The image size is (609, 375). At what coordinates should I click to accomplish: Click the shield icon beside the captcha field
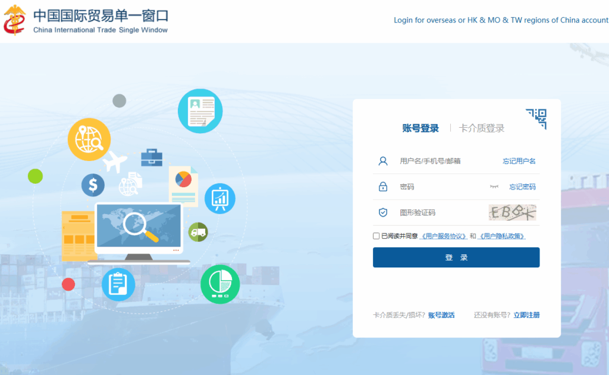coord(382,212)
